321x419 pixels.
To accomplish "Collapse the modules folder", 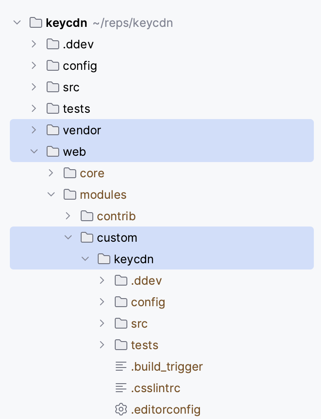I will coord(51,195).
